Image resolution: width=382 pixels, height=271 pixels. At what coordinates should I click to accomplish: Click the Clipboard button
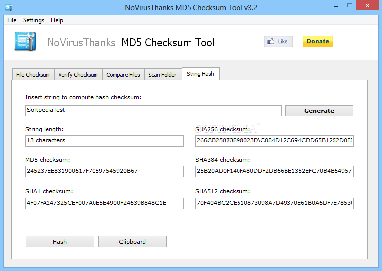[x=133, y=241]
